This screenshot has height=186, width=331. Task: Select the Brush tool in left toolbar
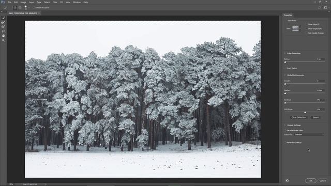pyautogui.click(x=3, y=27)
